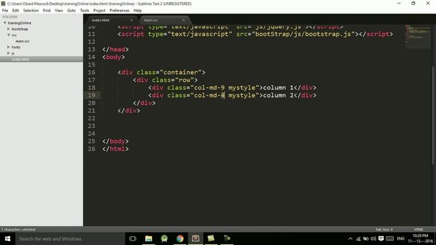Open the View menu
Viewport: 436px width, 245px height.
coord(59,11)
